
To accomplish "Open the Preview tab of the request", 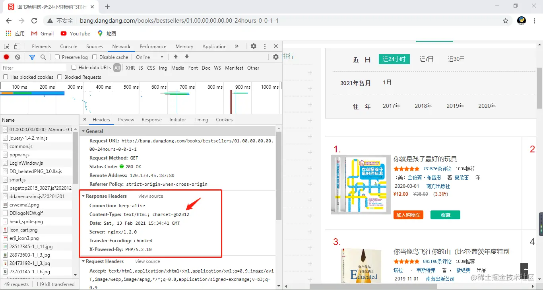I will [x=126, y=119].
